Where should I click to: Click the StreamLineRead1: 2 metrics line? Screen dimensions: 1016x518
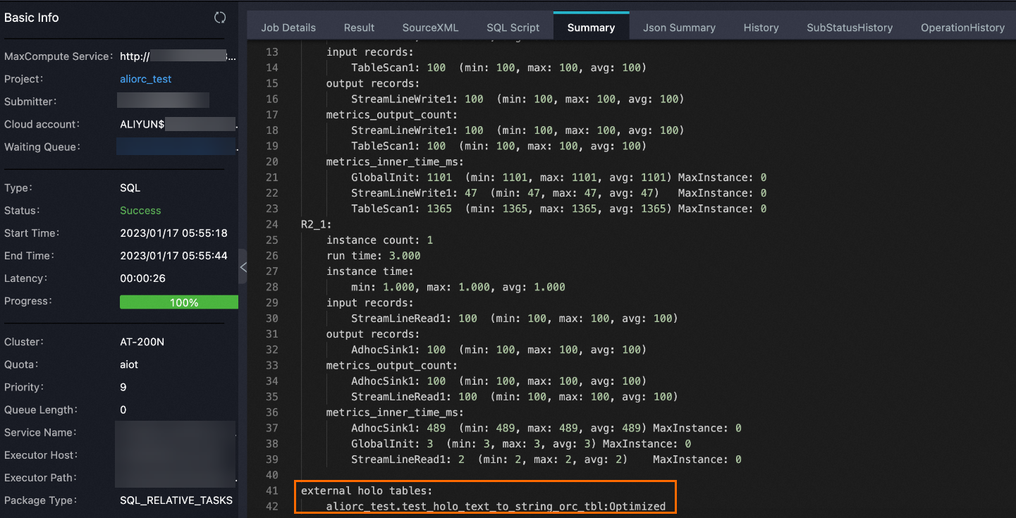point(546,460)
